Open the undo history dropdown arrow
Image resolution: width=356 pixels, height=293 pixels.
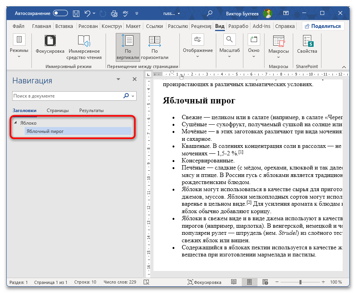click(94, 13)
